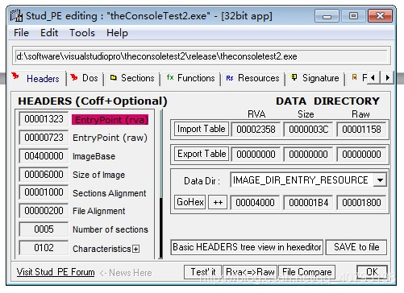Open Basic HEADERS tree view in hexeditor
The height and width of the screenshot is (293, 404).
pyautogui.click(x=247, y=247)
